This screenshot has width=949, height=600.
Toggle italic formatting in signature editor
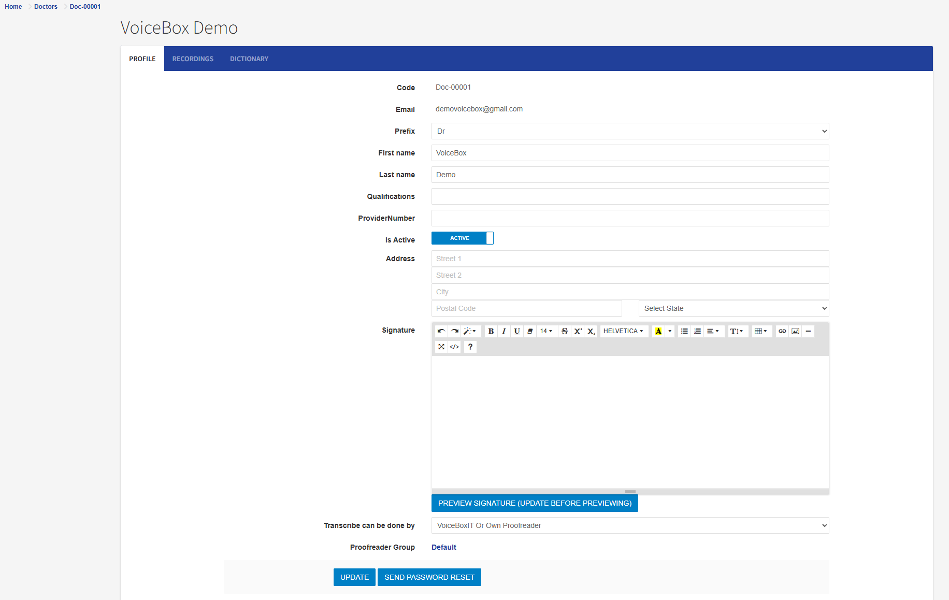point(504,331)
